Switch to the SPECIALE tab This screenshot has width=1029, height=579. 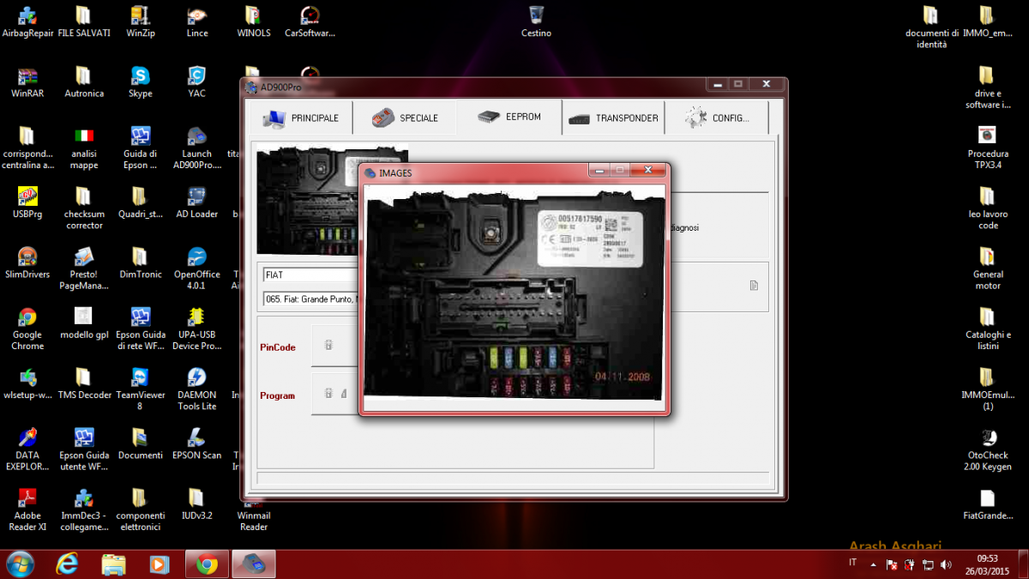coord(405,118)
